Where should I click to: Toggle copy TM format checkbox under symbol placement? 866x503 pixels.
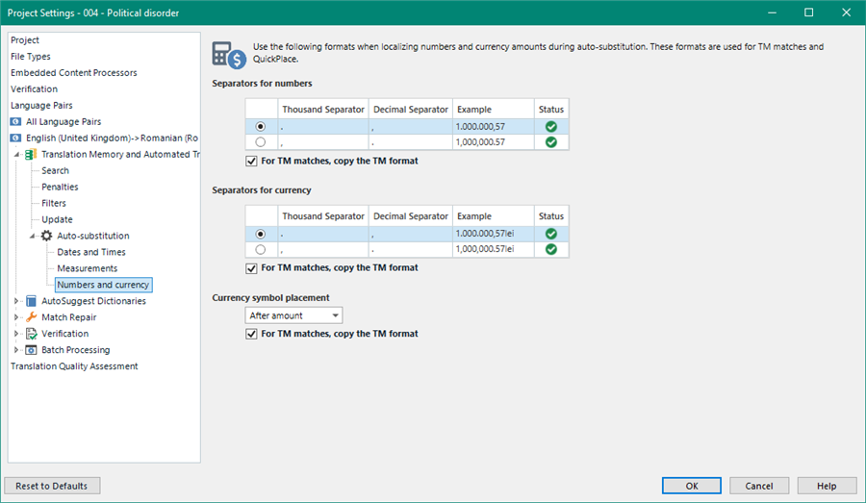[251, 334]
